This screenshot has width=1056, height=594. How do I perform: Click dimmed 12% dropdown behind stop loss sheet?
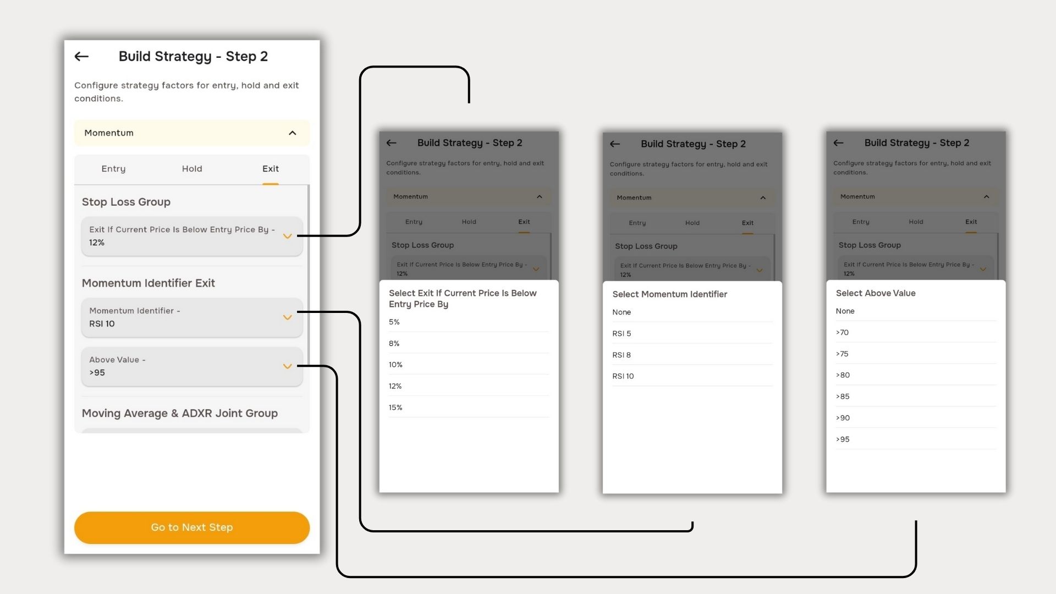point(469,268)
